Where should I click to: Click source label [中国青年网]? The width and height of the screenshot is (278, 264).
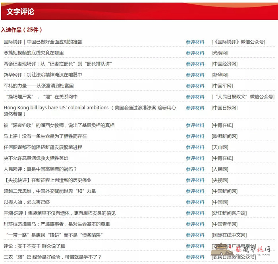point(224,224)
